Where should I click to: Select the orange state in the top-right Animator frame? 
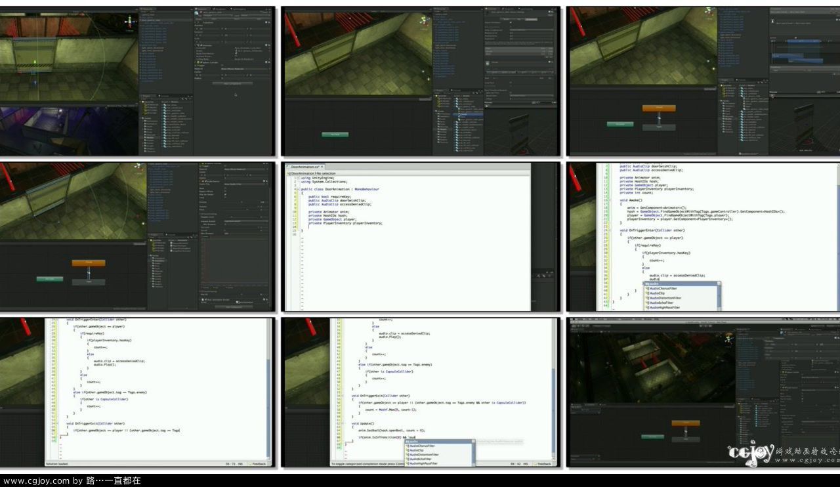[x=659, y=108]
